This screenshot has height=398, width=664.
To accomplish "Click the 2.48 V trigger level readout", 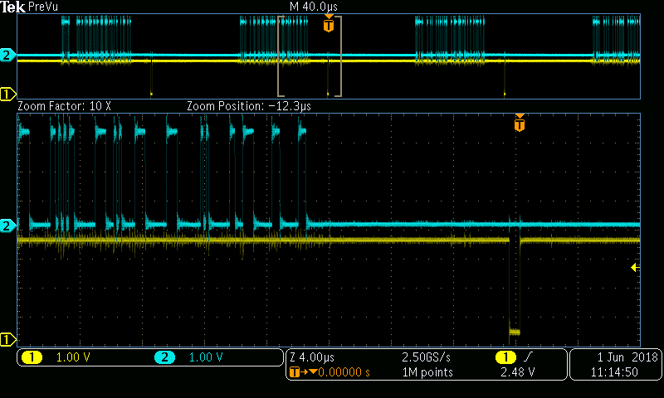I will (x=515, y=372).
